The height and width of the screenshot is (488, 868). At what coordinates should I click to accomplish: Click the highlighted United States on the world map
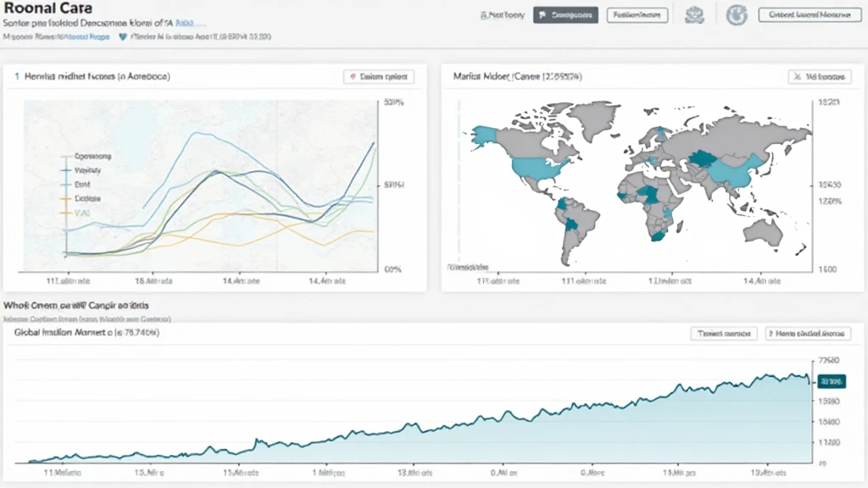click(532, 169)
